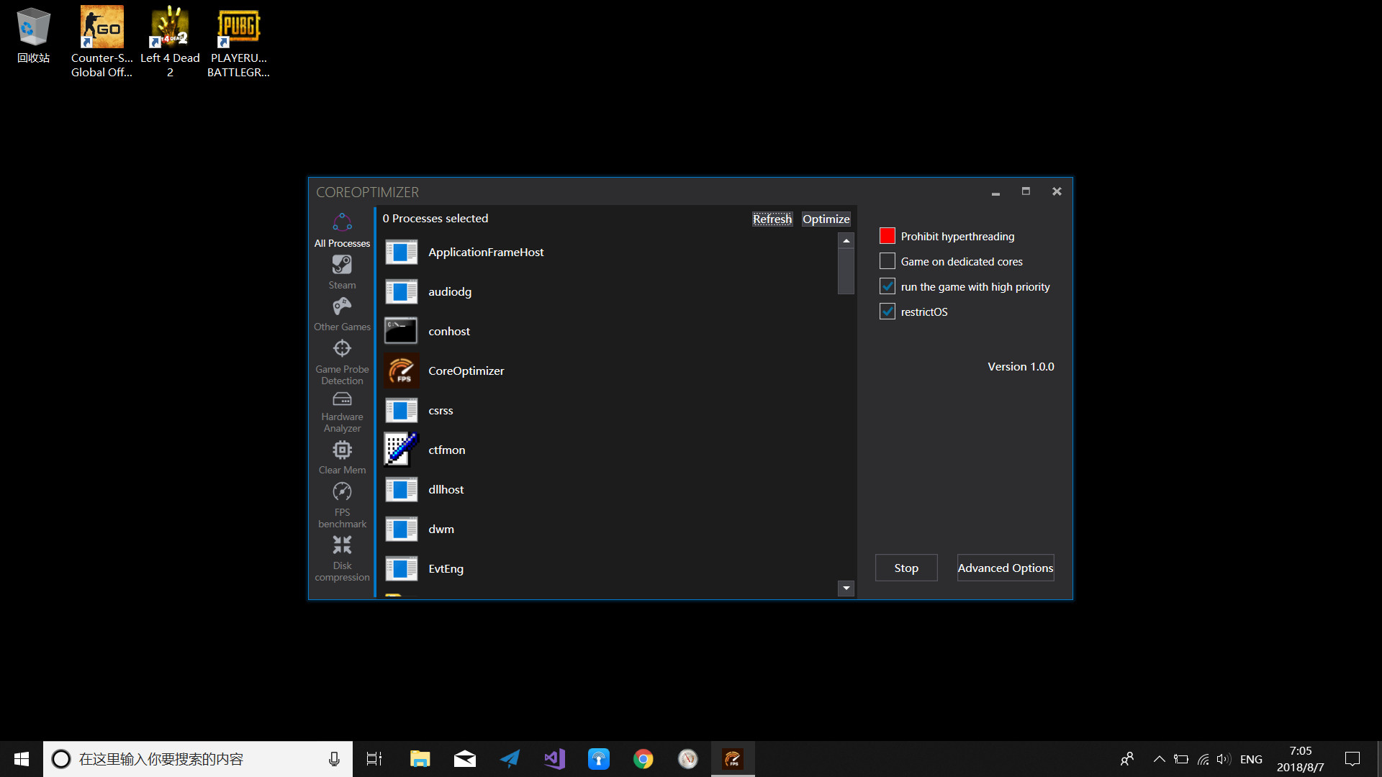
Task: Click Refresh to reload the process list
Action: [x=772, y=219]
